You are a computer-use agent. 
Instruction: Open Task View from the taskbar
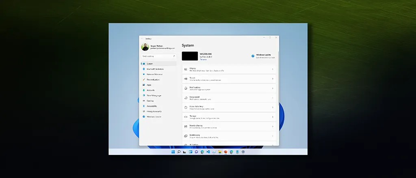[x=185, y=152]
